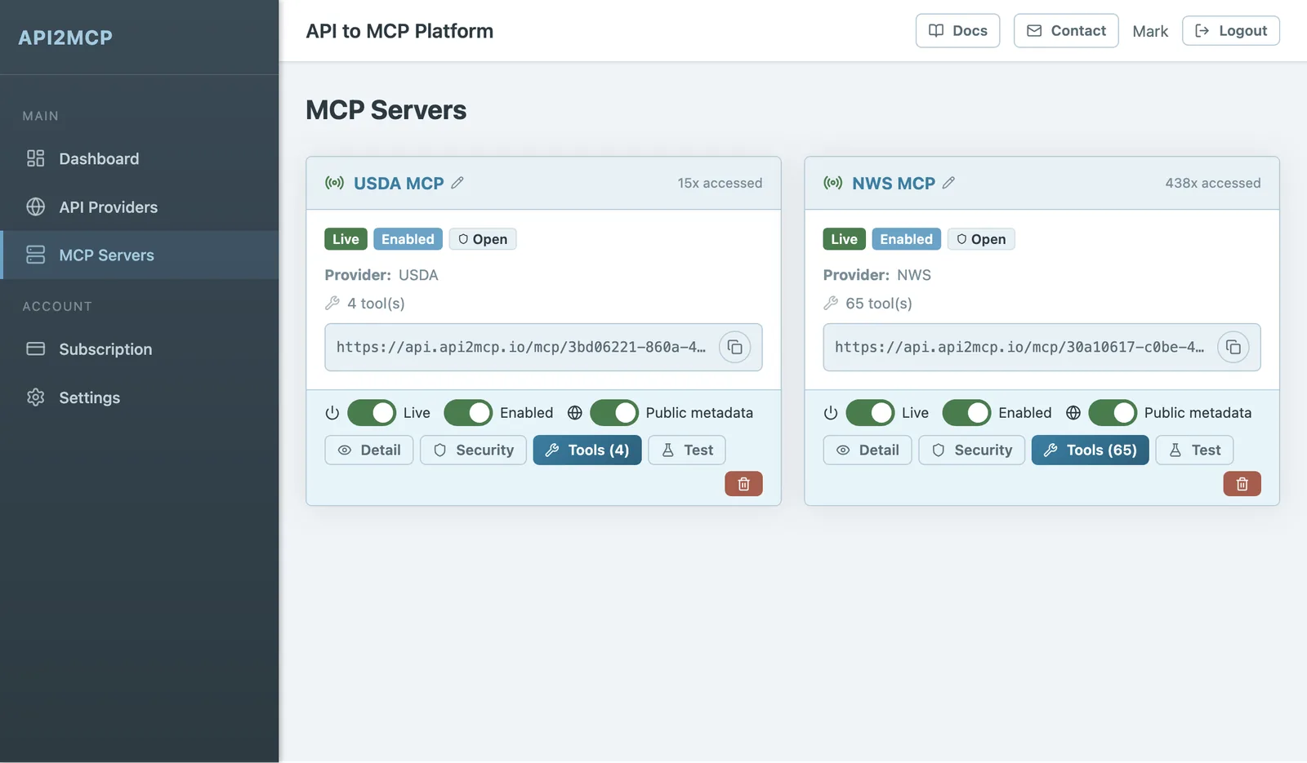Copy the NWS MCP server URL
This screenshot has height=763, width=1307.
coord(1233,348)
